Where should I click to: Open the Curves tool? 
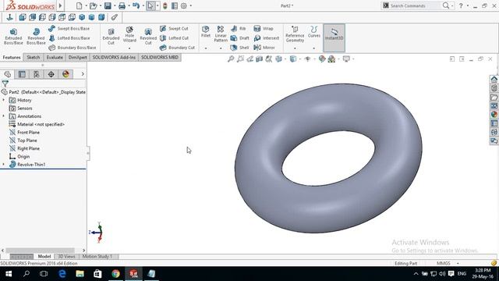(x=313, y=32)
